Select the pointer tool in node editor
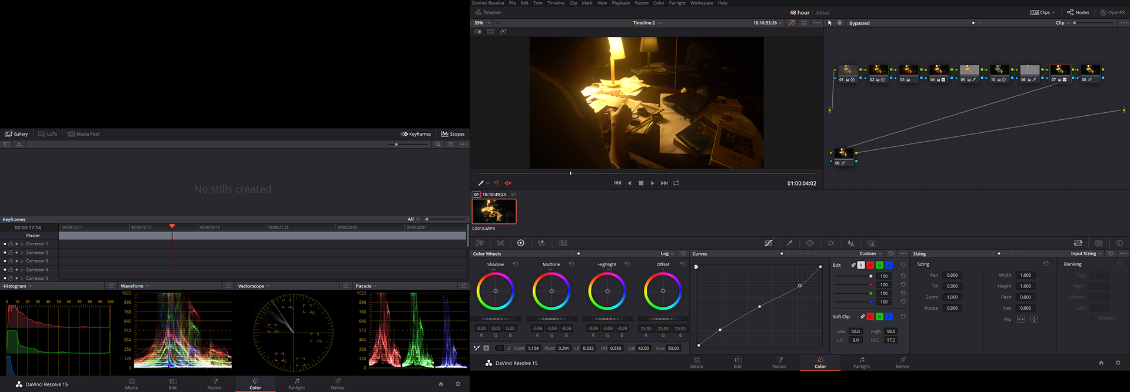This screenshot has height=392, width=1130. [x=830, y=23]
